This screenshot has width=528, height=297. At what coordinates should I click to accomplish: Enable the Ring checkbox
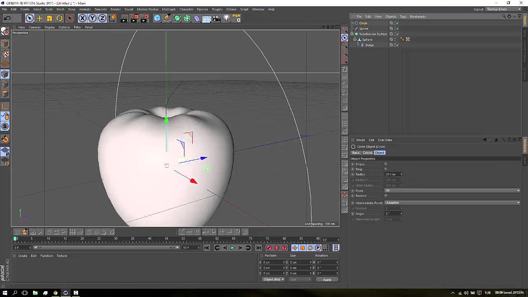coord(386,169)
